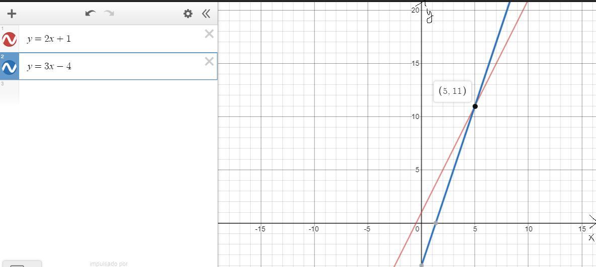This screenshot has width=596, height=267.
Task: Click the y-axis label 5
Action: (x=417, y=170)
